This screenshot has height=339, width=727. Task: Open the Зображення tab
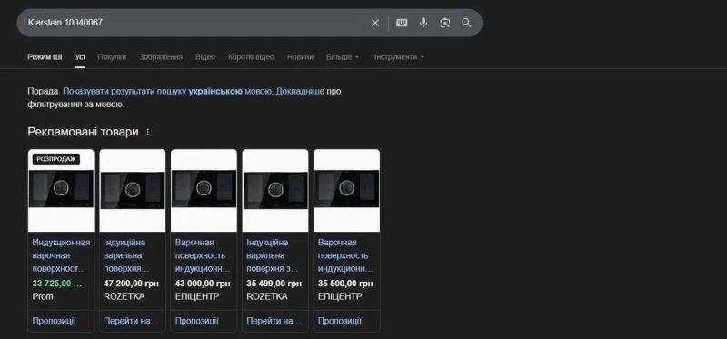[x=161, y=57]
